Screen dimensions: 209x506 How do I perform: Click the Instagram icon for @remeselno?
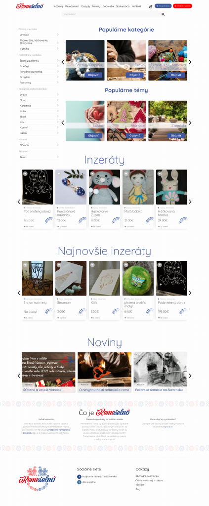click(x=79, y=482)
